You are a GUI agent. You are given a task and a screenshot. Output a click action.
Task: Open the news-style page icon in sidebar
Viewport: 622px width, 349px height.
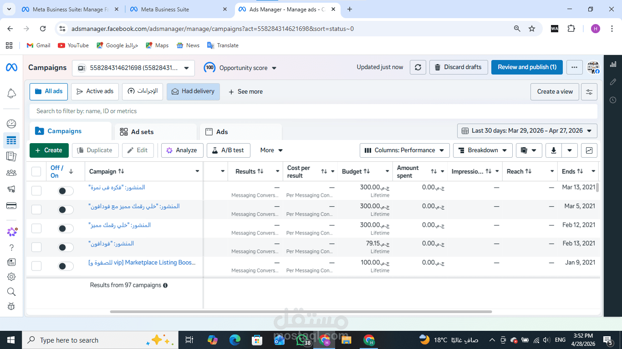pyautogui.click(x=11, y=262)
